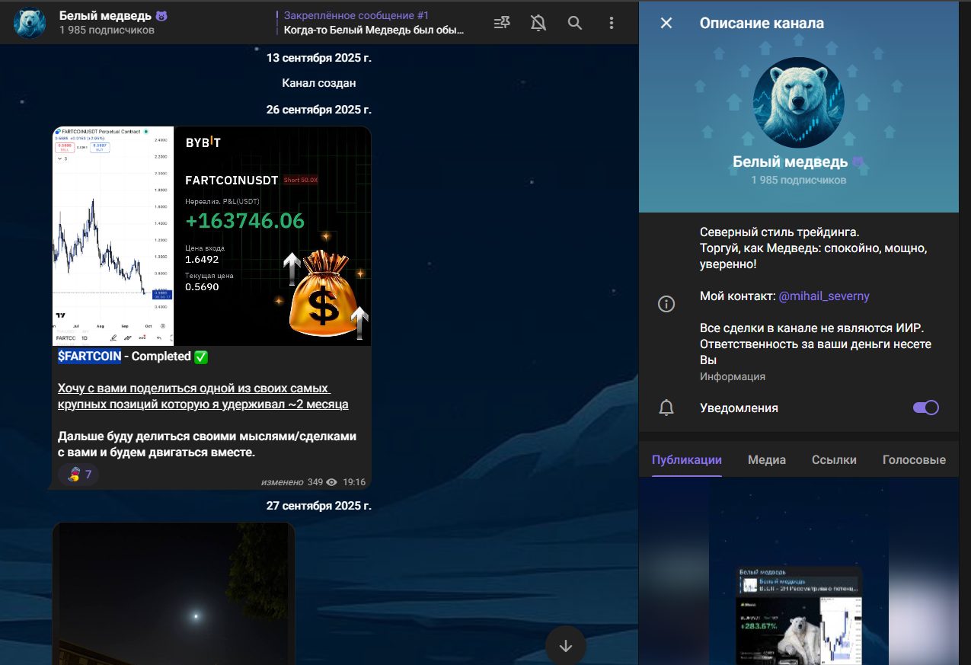Screen dimensions: 971x665
Task: Close the channel description panel
Action: click(666, 23)
